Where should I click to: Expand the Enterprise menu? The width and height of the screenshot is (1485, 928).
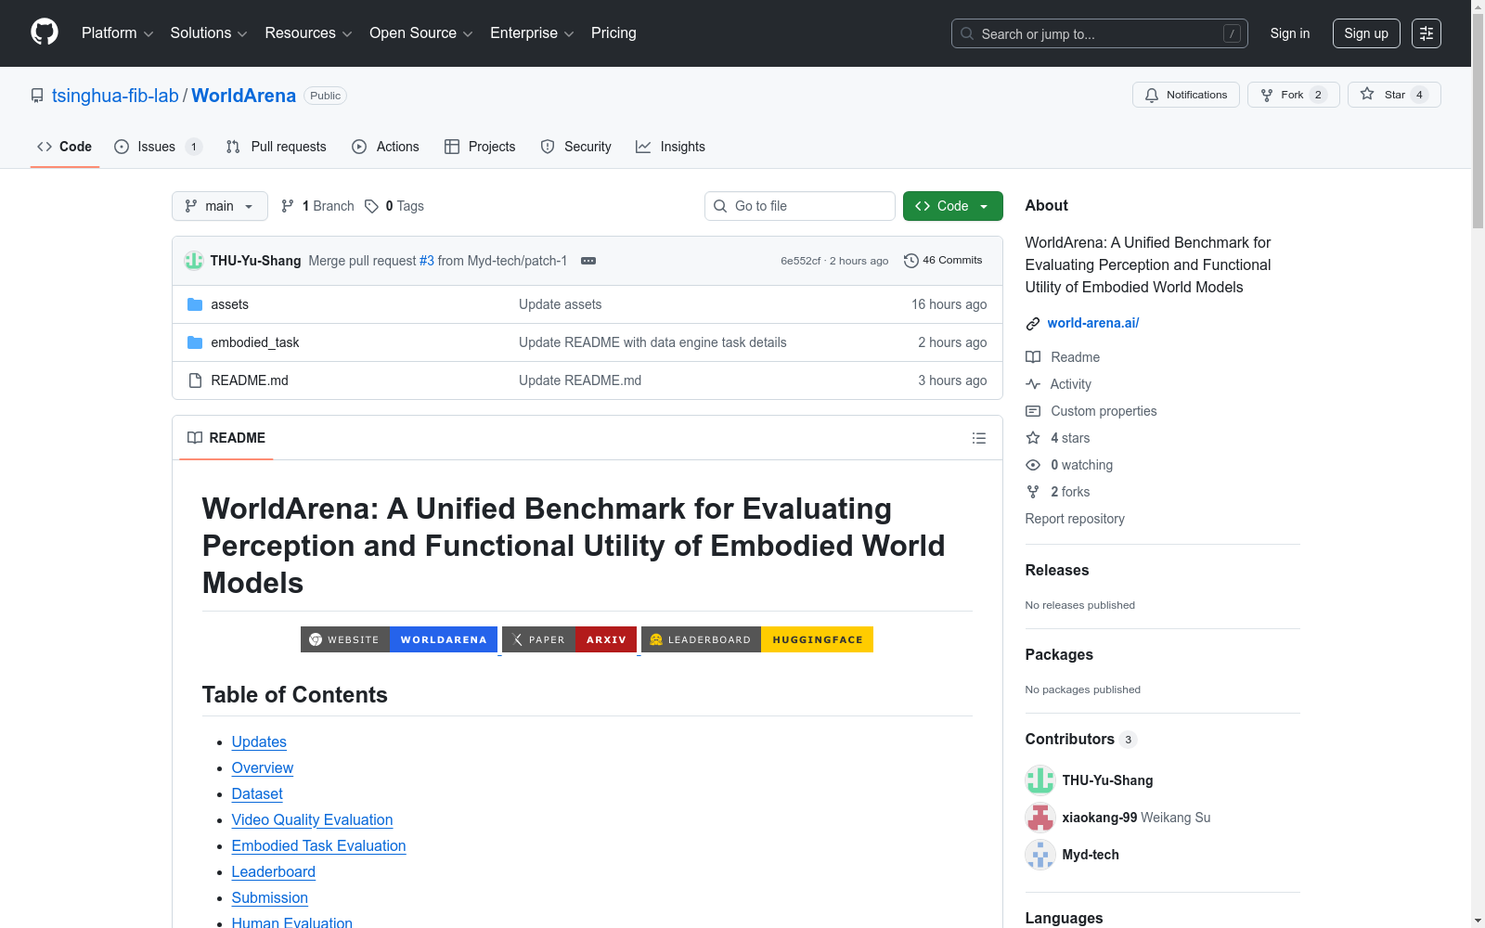[x=532, y=33]
